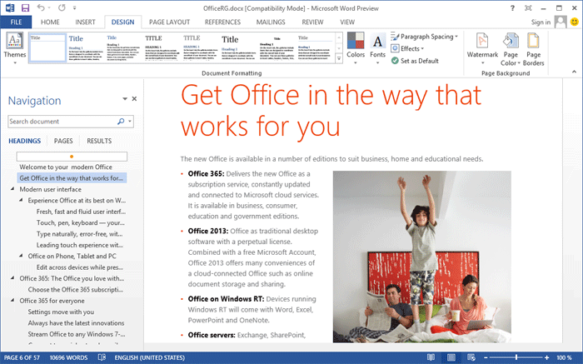The image size is (583, 364).
Task: Collapse the Modern user interface heading
Action: (12, 189)
